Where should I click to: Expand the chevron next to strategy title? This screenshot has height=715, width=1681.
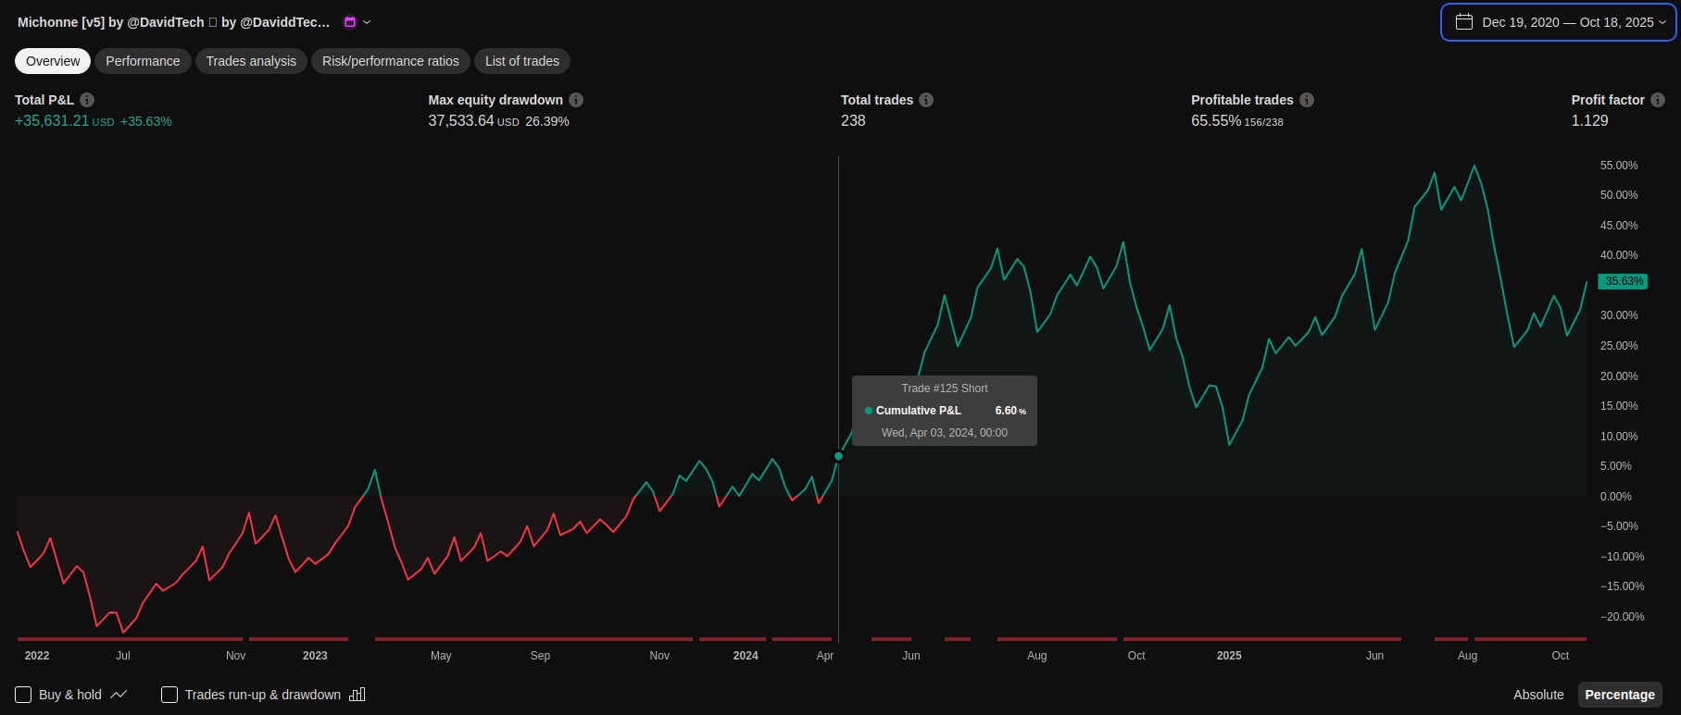(x=367, y=22)
